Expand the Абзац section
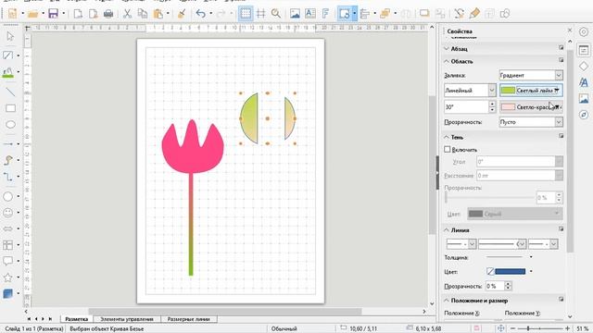The width and height of the screenshot is (593, 333). coord(447,49)
